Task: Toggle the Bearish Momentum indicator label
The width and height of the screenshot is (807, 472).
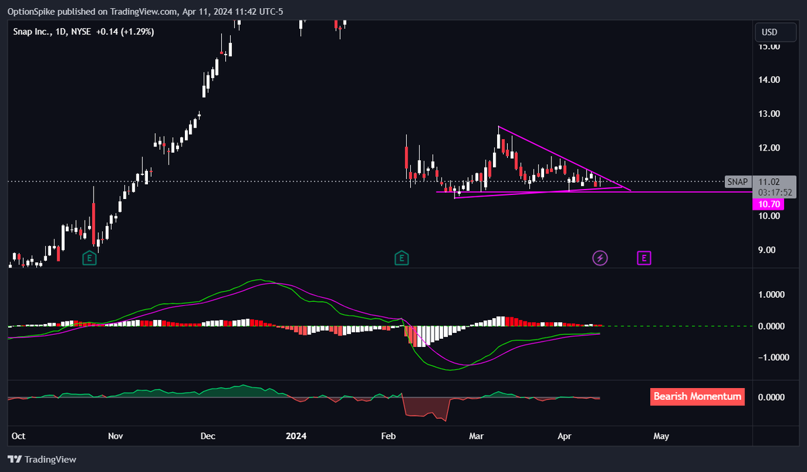Action: click(x=697, y=397)
